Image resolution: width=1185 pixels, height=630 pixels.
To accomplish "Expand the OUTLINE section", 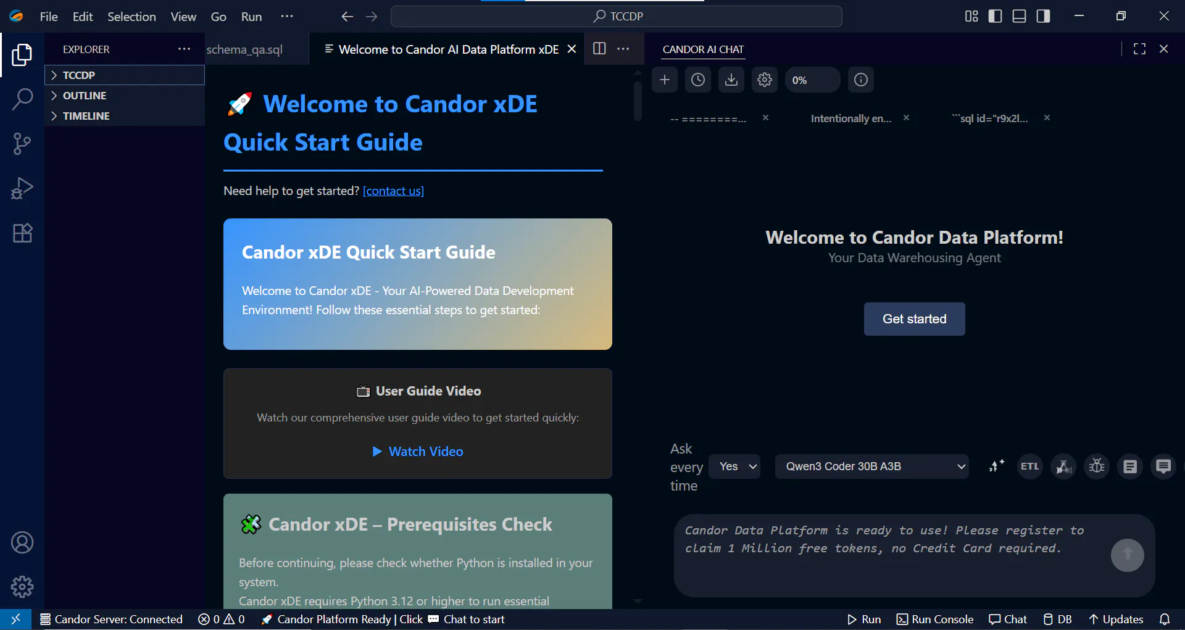I will [125, 96].
